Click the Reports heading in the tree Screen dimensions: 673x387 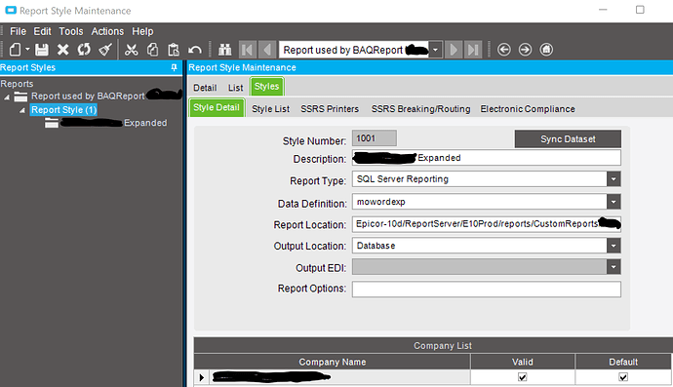coord(17,84)
